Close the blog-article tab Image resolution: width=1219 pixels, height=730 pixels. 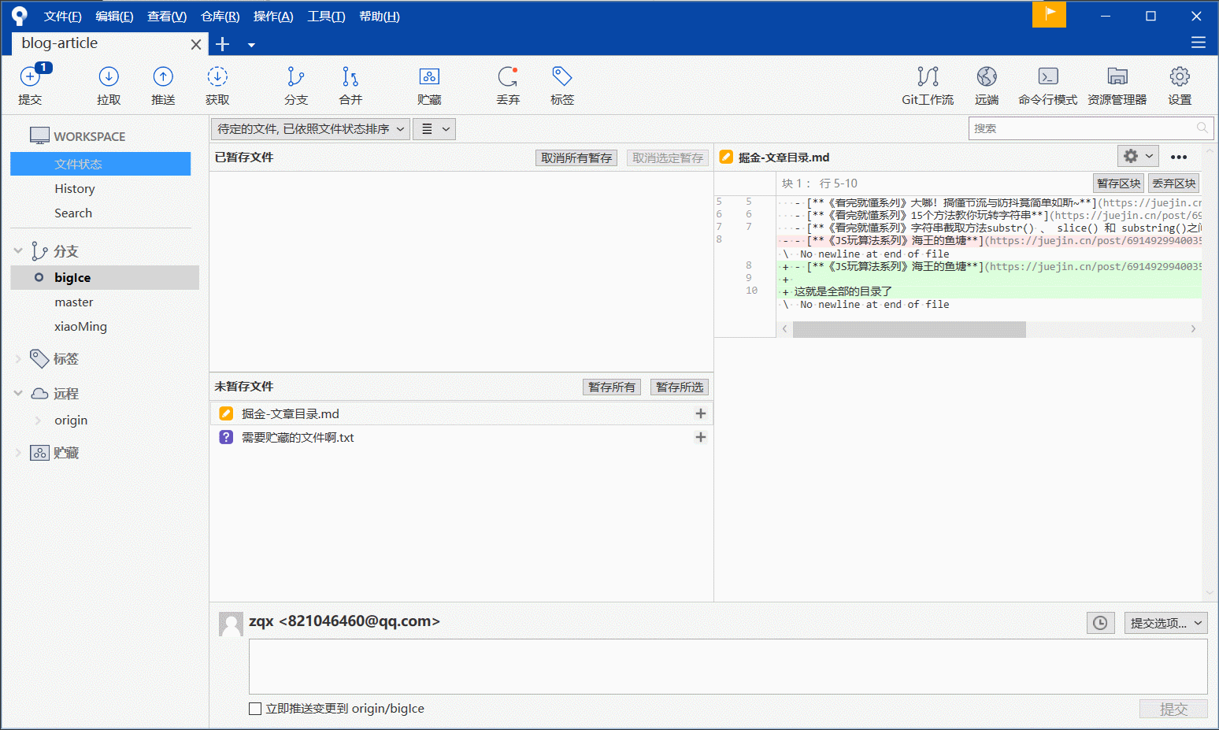point(196,45)
